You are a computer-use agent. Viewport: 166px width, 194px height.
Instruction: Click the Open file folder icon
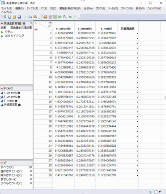(14, 17)
